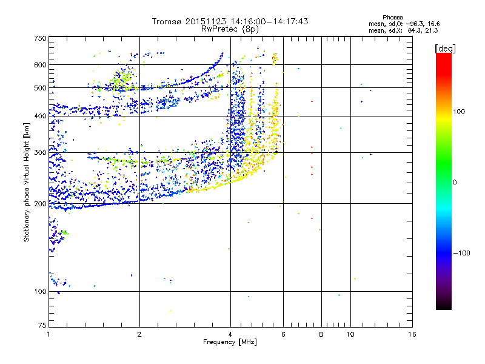
Task: Click the y-axis tick label '200'
Action: coord(40,204)
